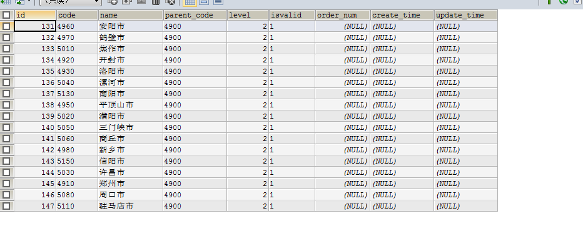Select the update_time NULL cell in row 147

pyautogui.click(x=466, y=206)
